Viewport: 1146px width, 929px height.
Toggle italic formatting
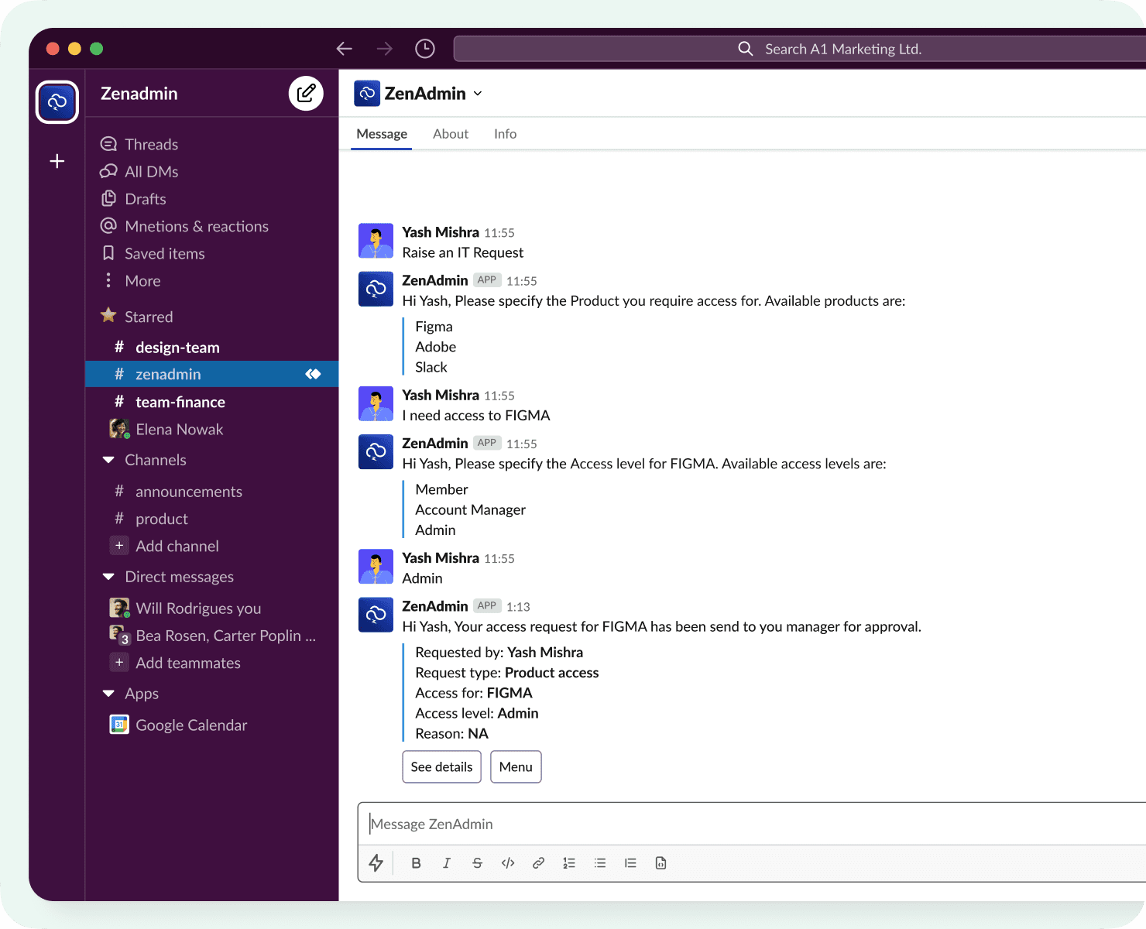click(447, 863)
